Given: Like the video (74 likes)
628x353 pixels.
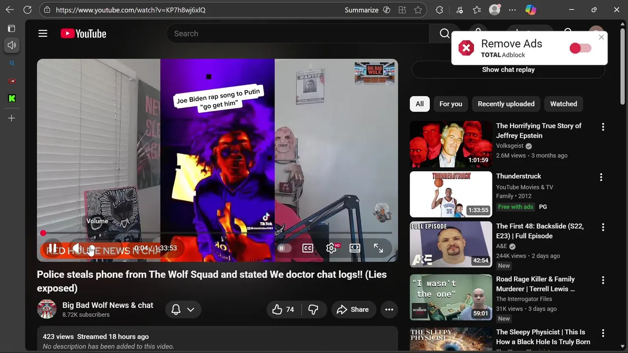Looking at the screenshot, I should coord(284,309).
